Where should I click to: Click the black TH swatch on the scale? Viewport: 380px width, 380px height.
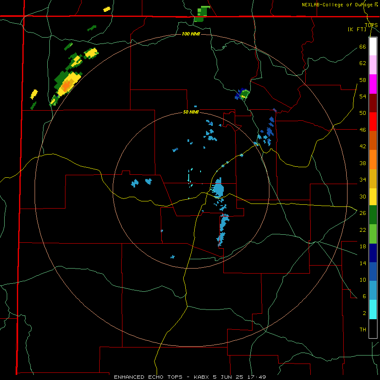pos(373,328)
